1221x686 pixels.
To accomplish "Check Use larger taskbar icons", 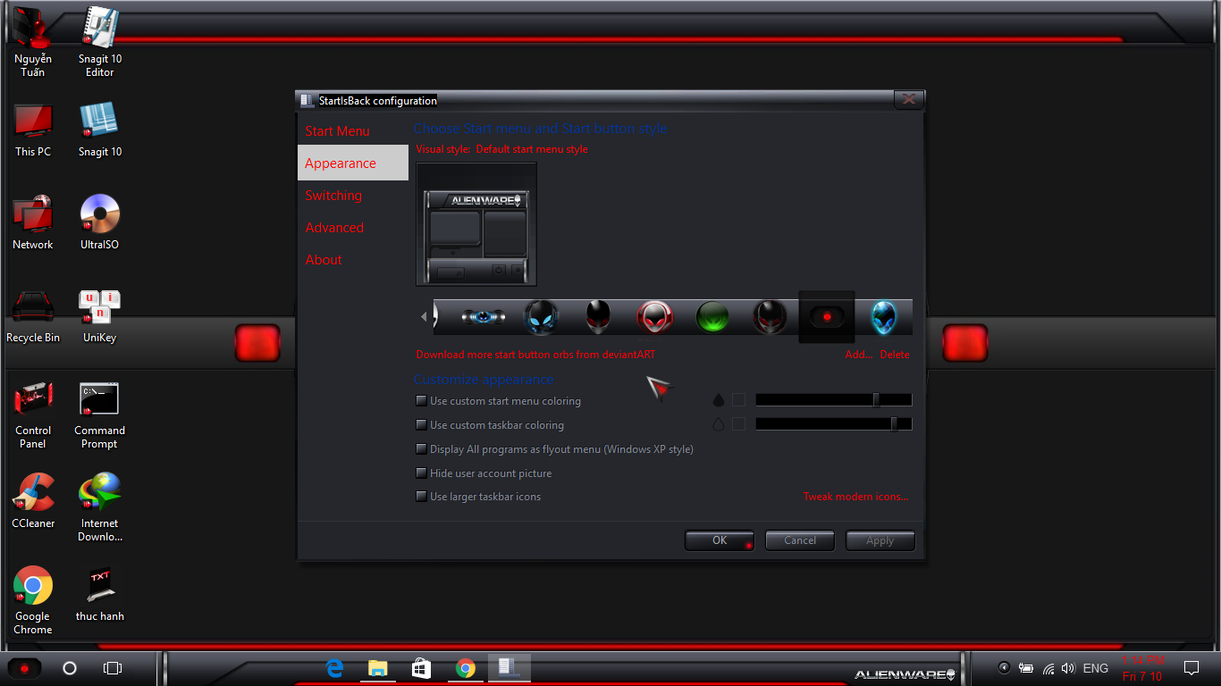I will click(479, 497).
